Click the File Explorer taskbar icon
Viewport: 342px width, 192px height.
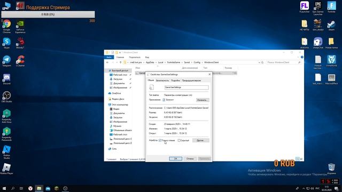point(39,188)
